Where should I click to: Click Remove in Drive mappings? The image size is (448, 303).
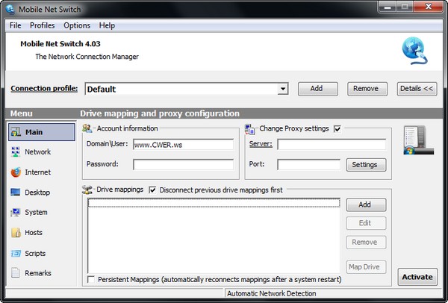pyautogui.click(x=366, y=242)
